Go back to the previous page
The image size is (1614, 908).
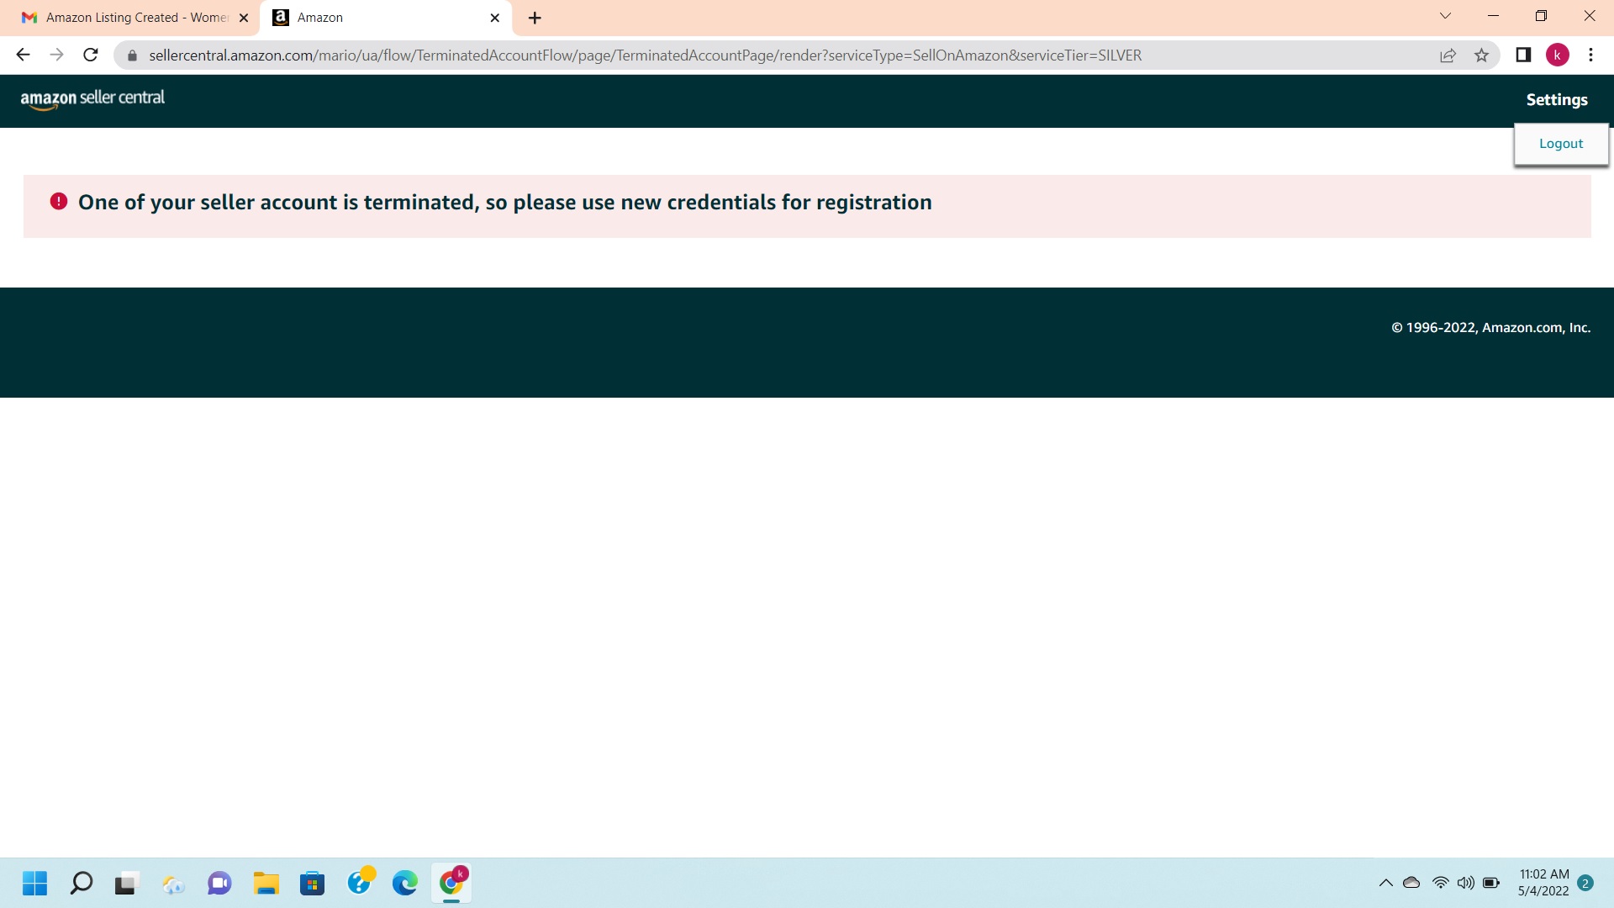(x=23, y=55)
